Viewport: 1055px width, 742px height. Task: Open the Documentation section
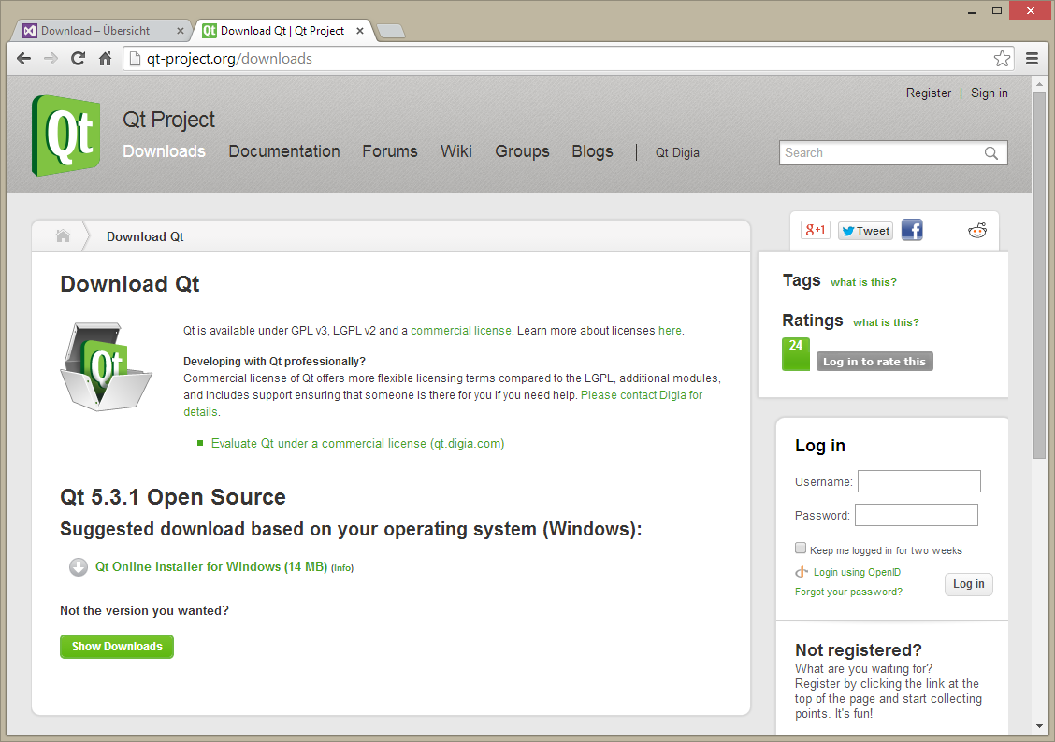284,151
